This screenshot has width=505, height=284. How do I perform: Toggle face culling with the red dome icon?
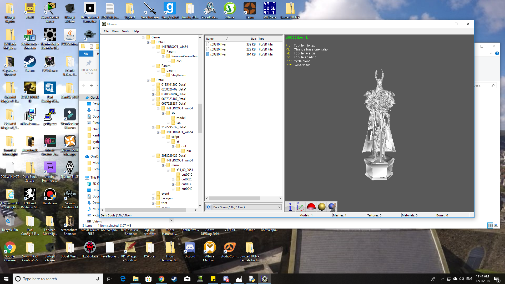(x=311, y=207)
